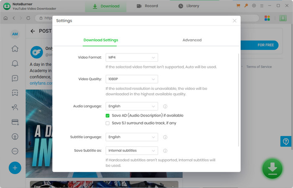Go to browser home page icon

pyautogui.click(x=5, y=18)
